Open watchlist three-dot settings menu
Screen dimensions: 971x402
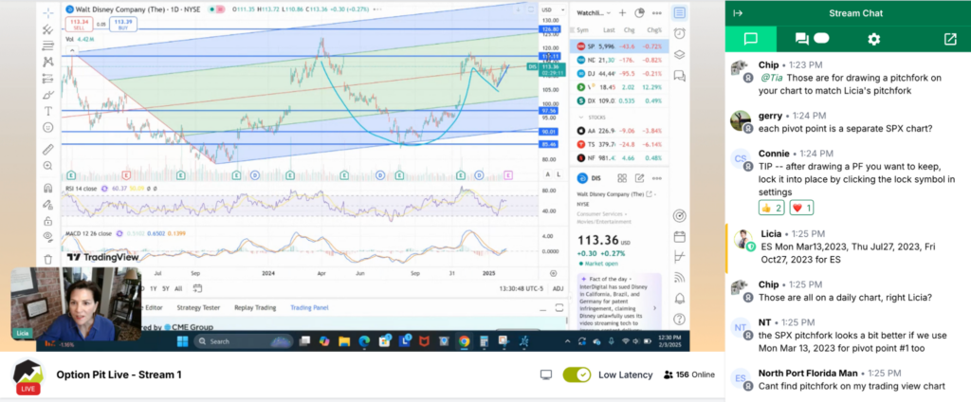click(657, 13)
